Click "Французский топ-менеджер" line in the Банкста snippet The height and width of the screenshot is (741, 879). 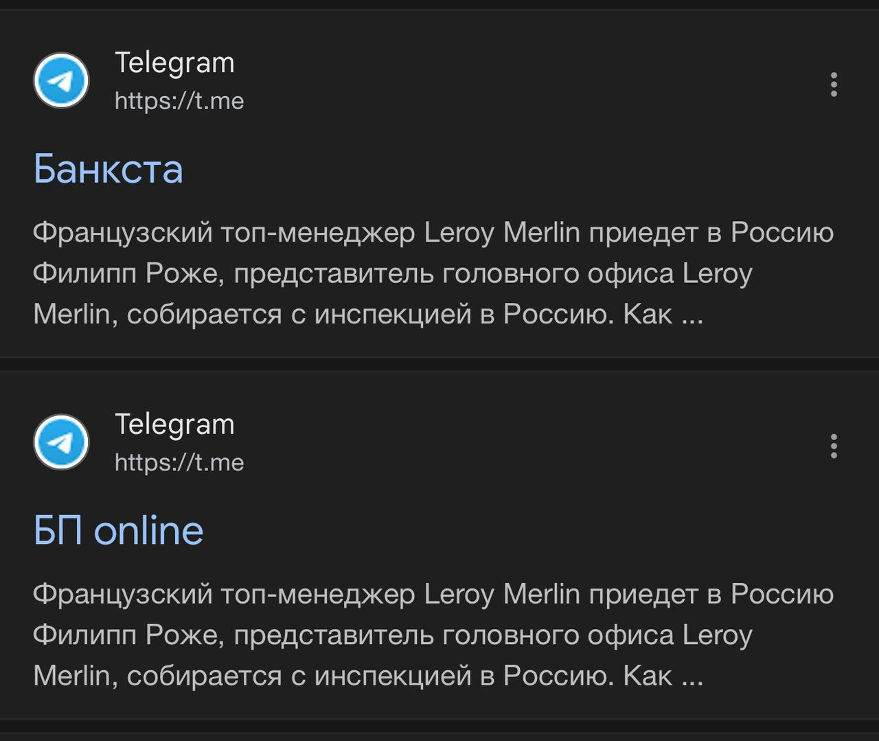tap(224, 233)
